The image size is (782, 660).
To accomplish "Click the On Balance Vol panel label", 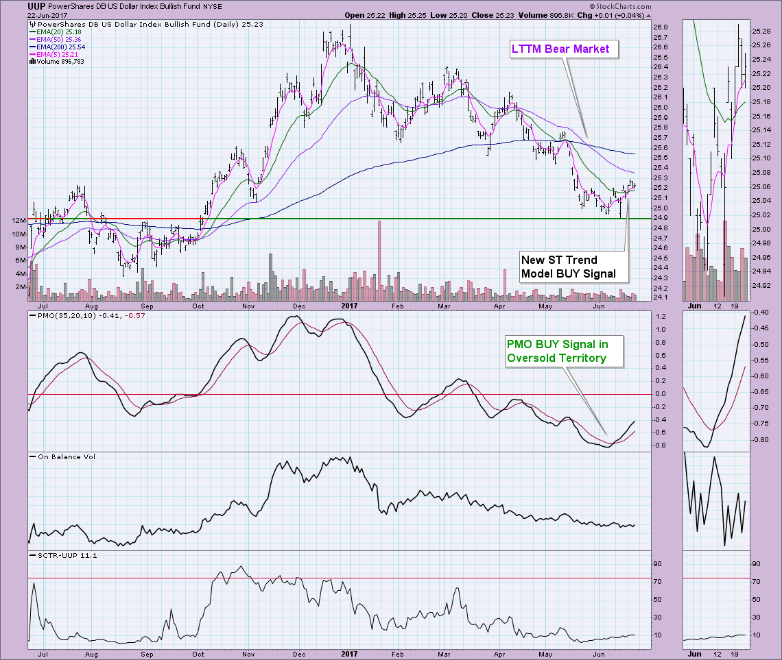I will (67, 456).
